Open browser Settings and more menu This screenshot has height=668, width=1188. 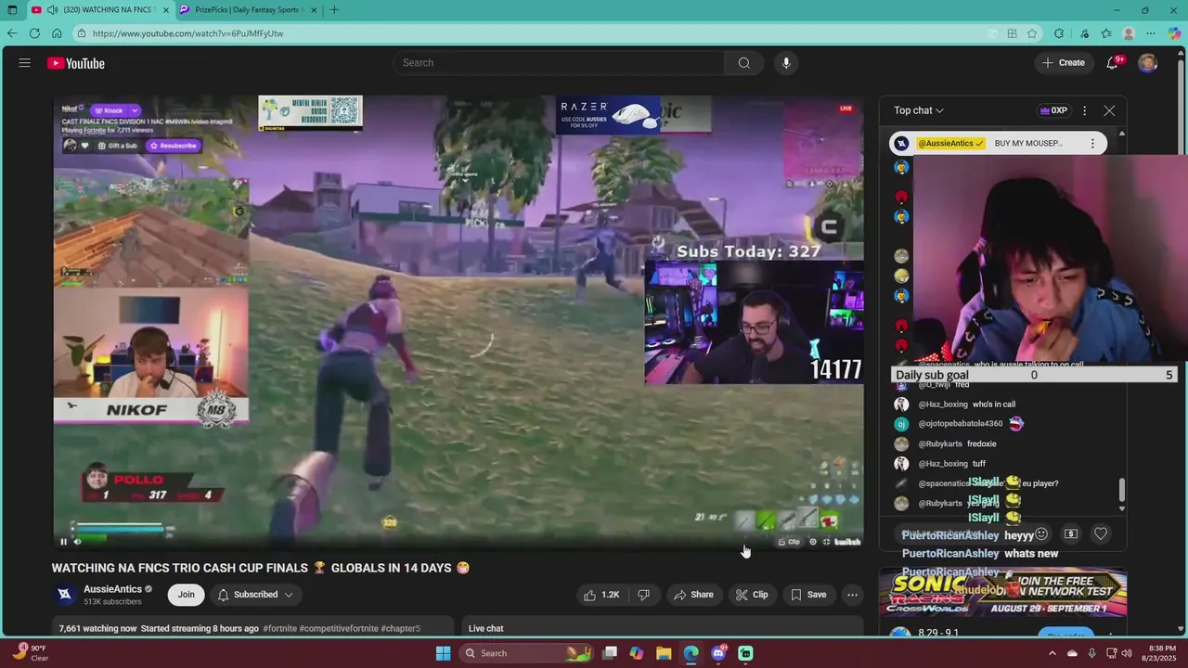click(x=1152, y=33)
